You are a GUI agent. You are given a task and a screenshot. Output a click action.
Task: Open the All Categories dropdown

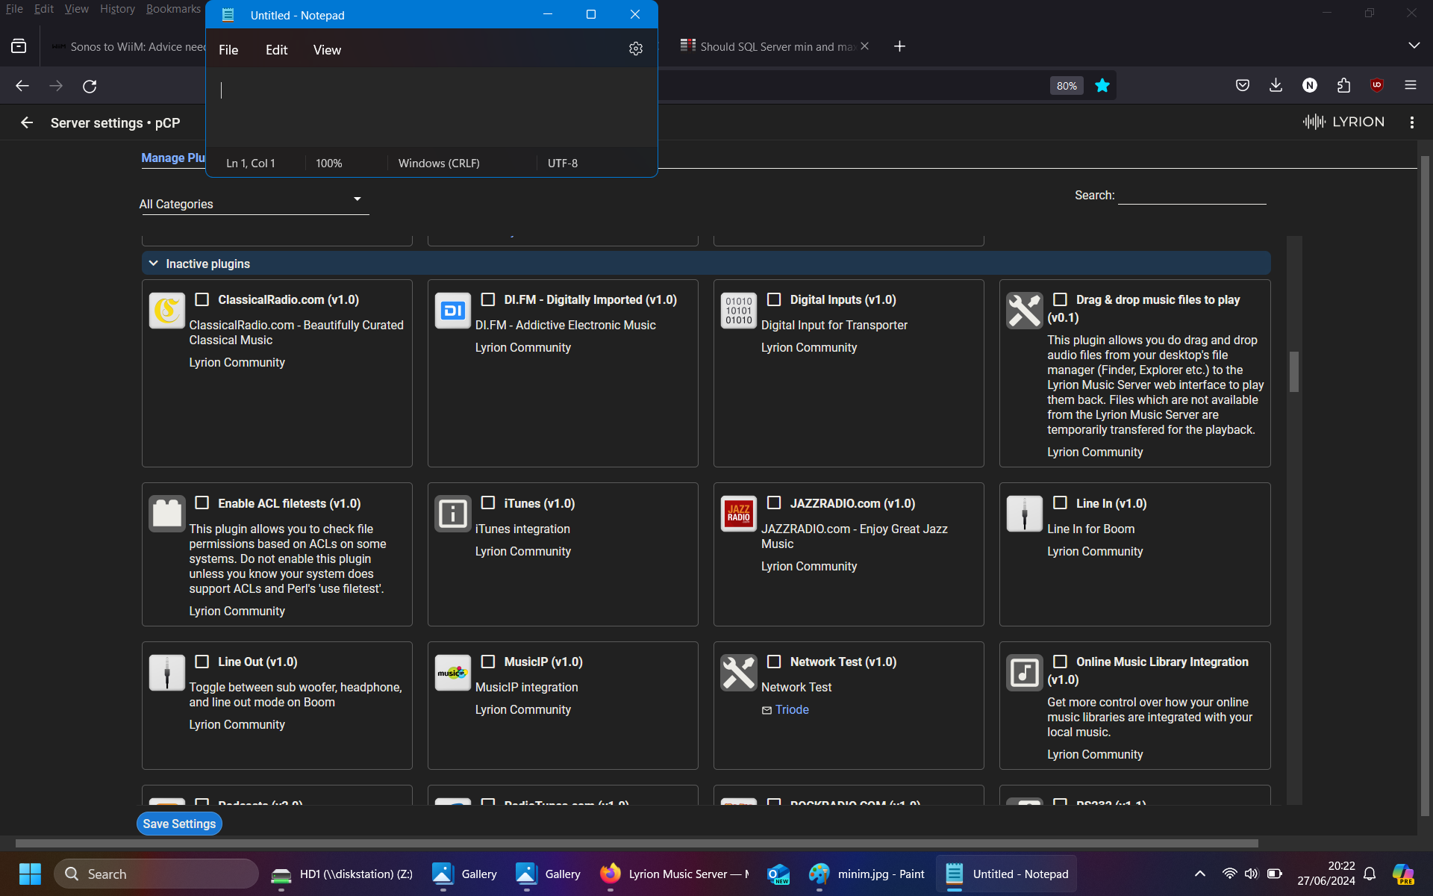[254, 203]
